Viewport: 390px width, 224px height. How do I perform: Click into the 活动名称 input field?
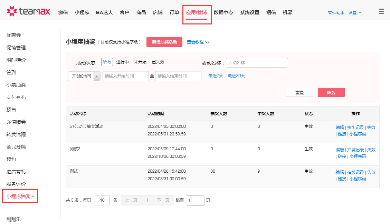point(257,63)
